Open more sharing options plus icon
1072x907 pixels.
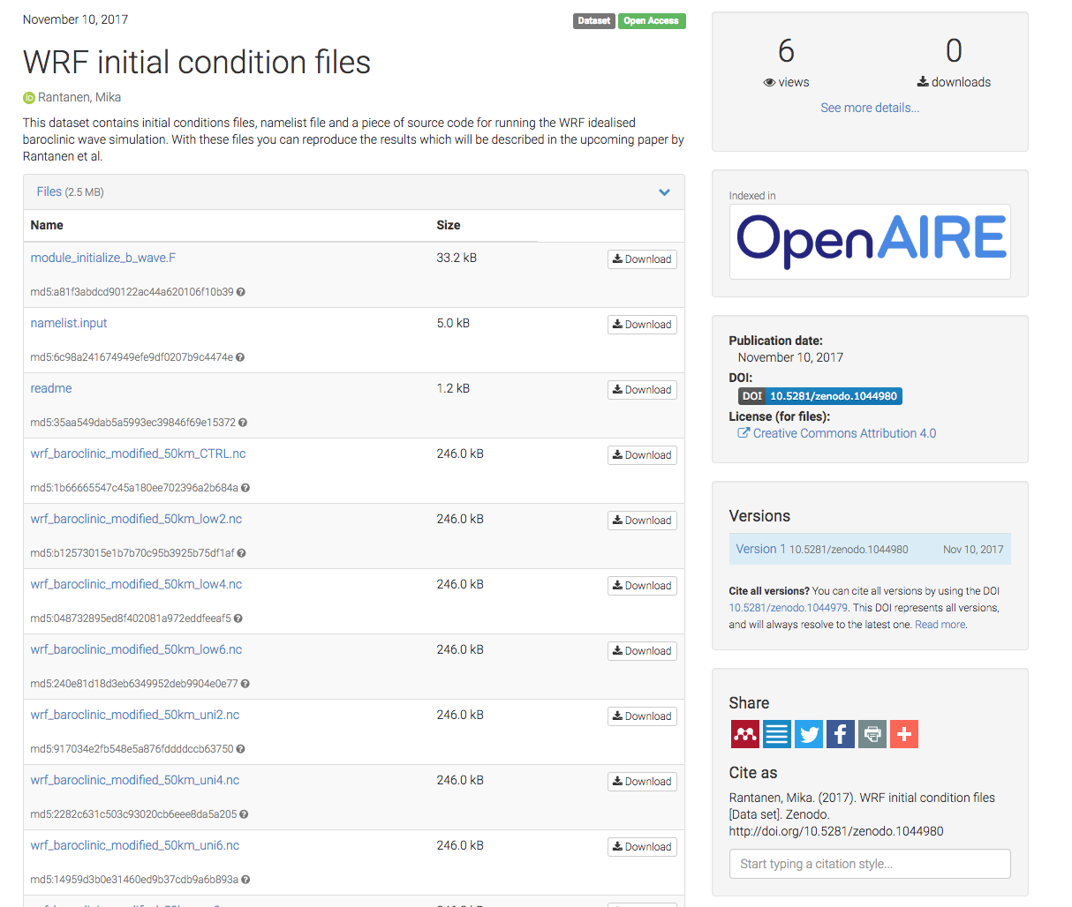[x=903, y=734]
